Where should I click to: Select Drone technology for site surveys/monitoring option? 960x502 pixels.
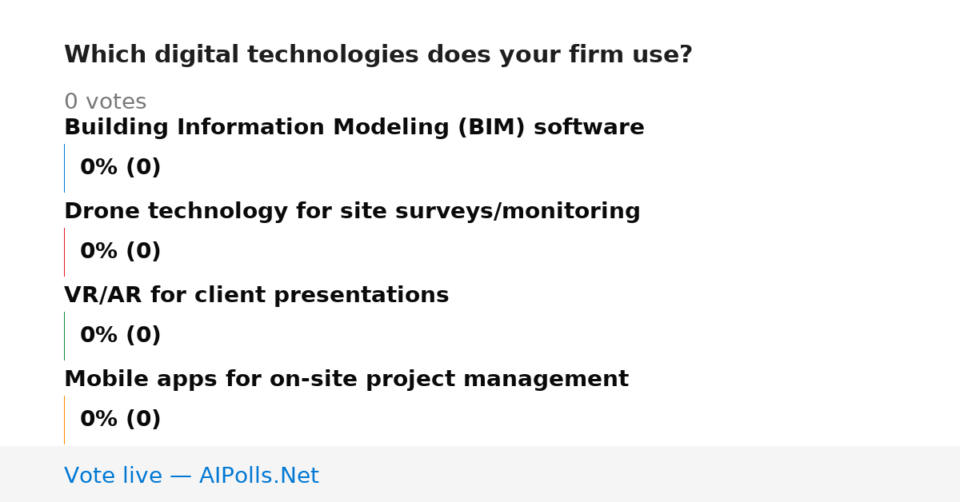(352, 212)
